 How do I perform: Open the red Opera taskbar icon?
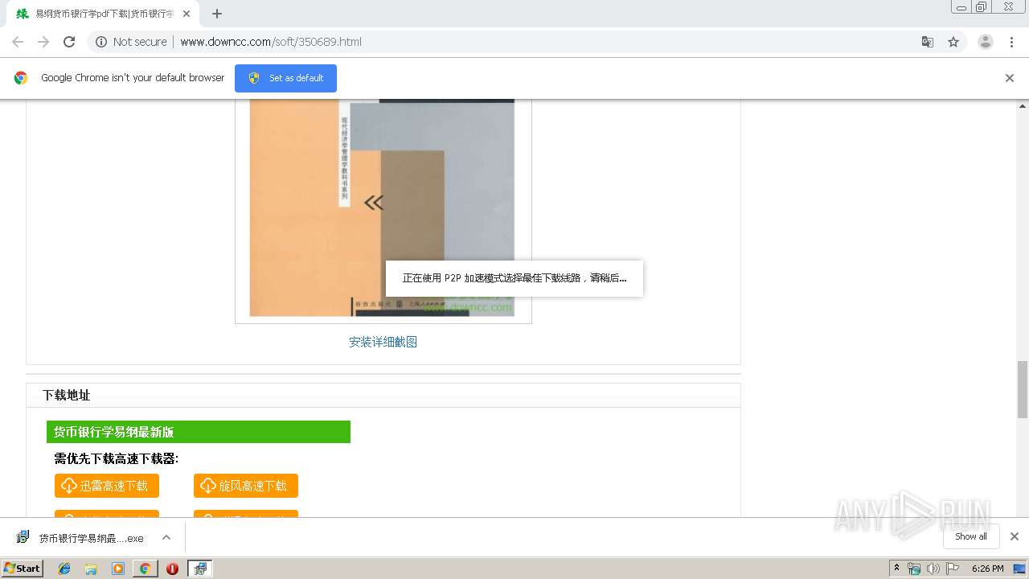pos(172,569)
